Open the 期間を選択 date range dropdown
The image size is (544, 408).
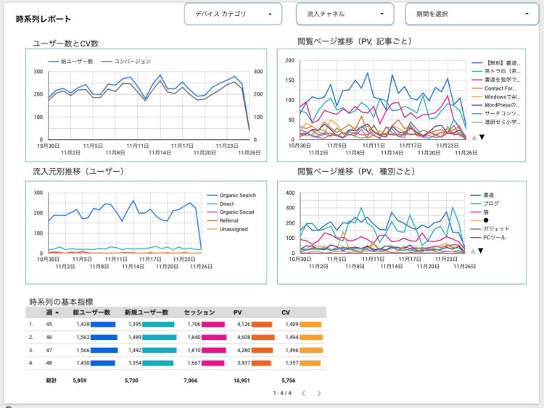pos(472,14)
